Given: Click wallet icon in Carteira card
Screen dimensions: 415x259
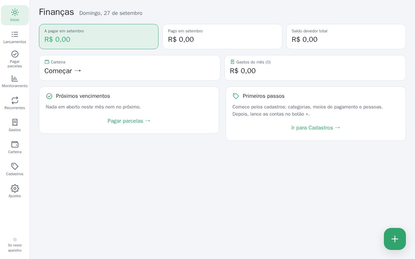Looking at the screenshot, I should (x=47, y=62).
